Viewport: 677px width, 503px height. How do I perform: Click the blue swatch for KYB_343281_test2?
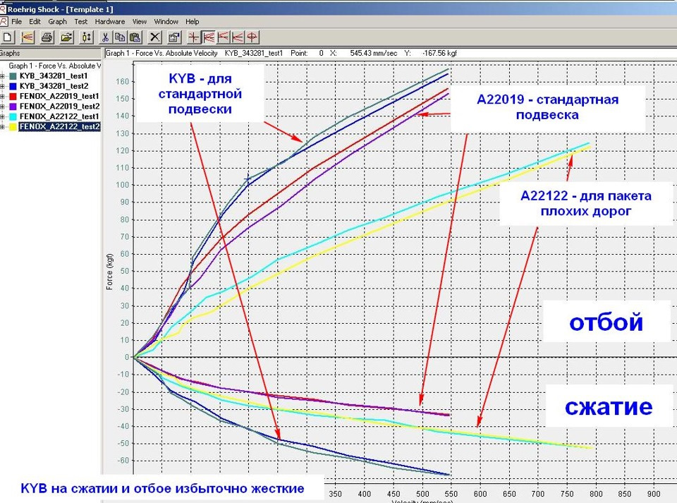[x=13, y=86]
